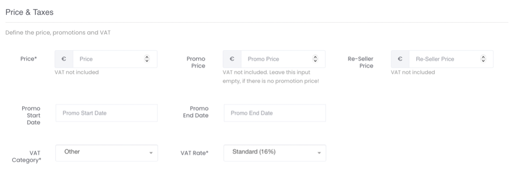Increase Promo Price using stepper up arrow

[315, 57]
